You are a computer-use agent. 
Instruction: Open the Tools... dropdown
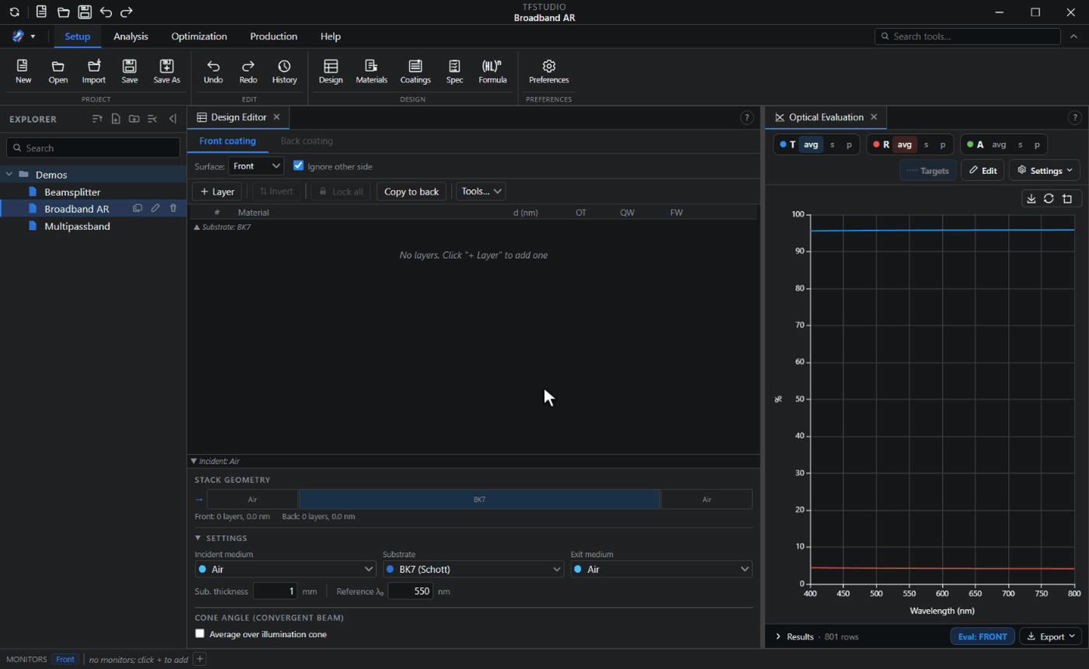(481, 191)
